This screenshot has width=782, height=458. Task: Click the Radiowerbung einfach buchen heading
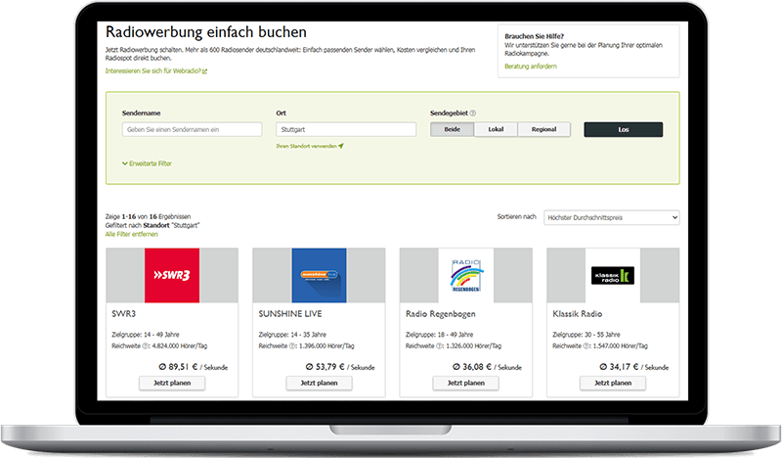[x=206, y=32]
